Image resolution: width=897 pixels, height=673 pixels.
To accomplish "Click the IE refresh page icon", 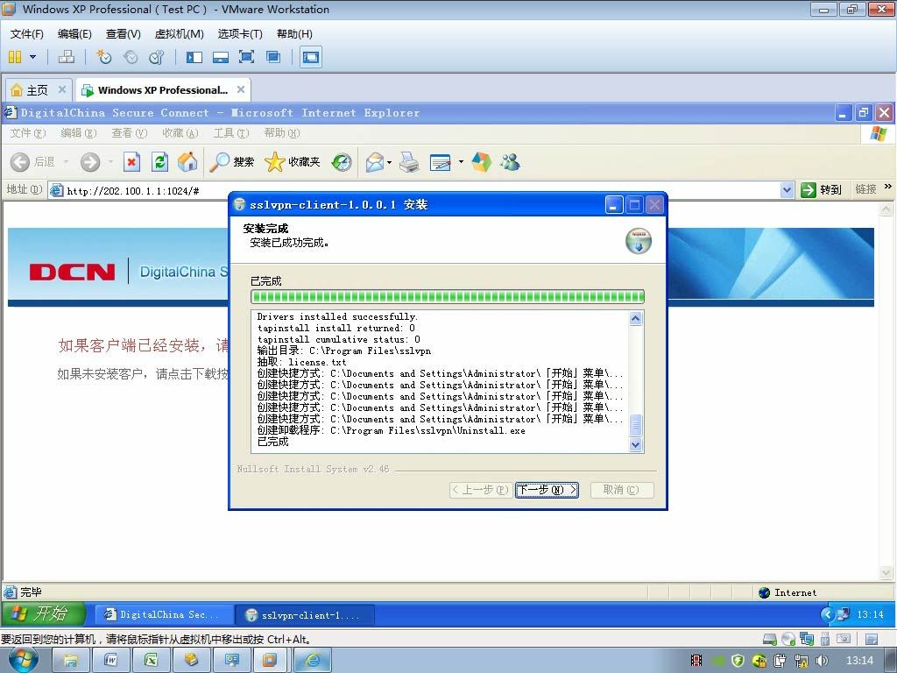I will (159, 162).
